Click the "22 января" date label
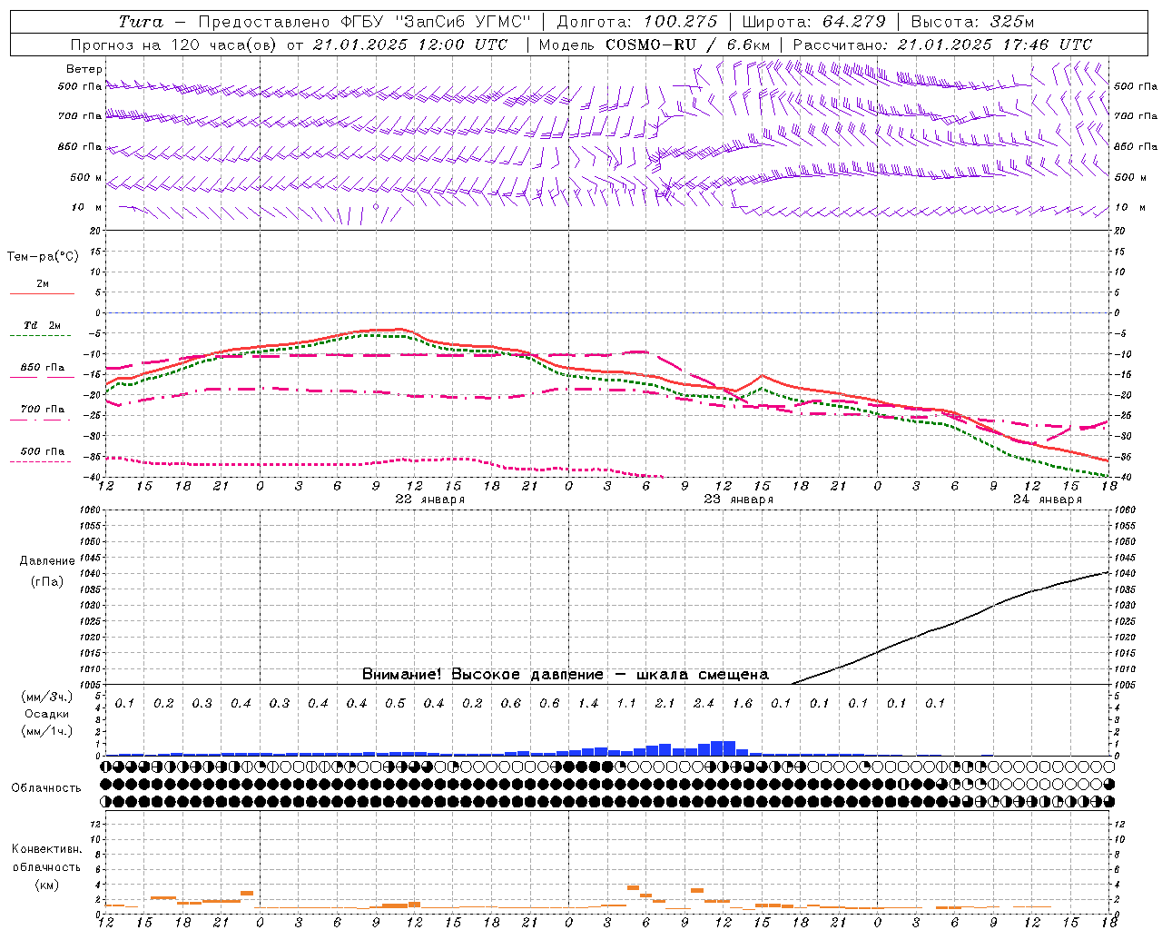Screen dimensions: 1162x930 tap(430, 500)
